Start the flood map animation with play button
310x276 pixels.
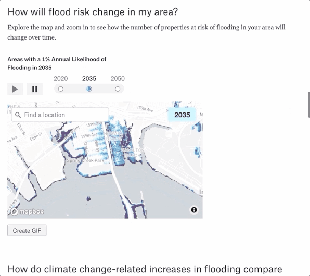[15, 89]
